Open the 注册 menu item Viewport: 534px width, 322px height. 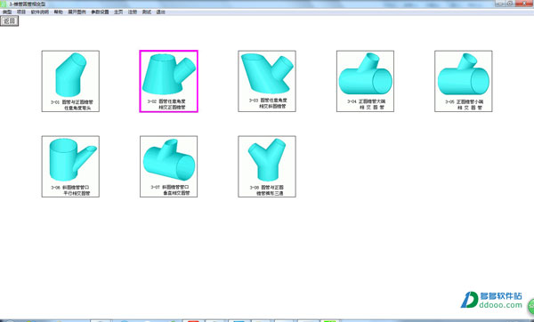(133, 12)
